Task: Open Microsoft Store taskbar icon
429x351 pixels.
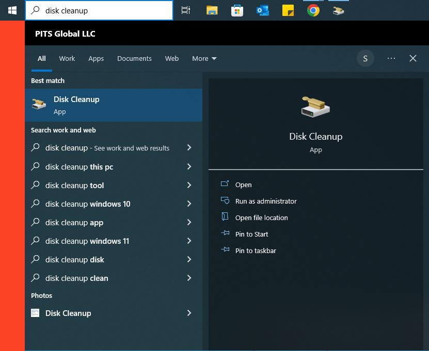Action: coord(237,10)
